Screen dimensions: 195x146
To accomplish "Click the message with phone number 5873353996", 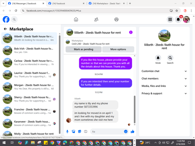I will tap(95, 105).
